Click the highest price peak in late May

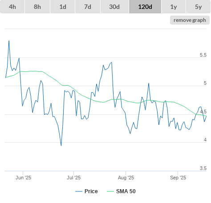pos(9,41)
